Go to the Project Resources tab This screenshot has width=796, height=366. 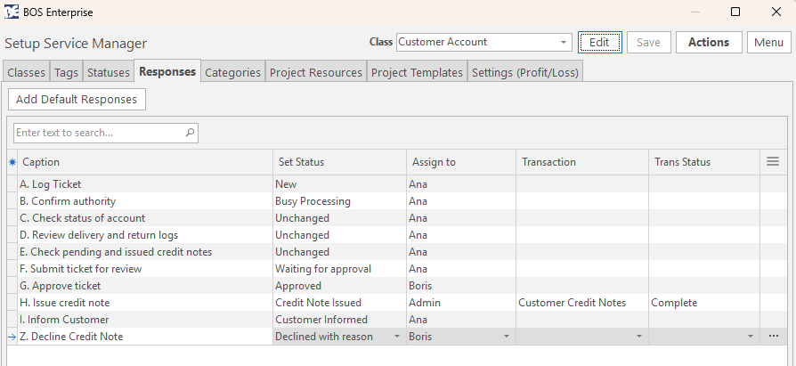pos(316,73)
